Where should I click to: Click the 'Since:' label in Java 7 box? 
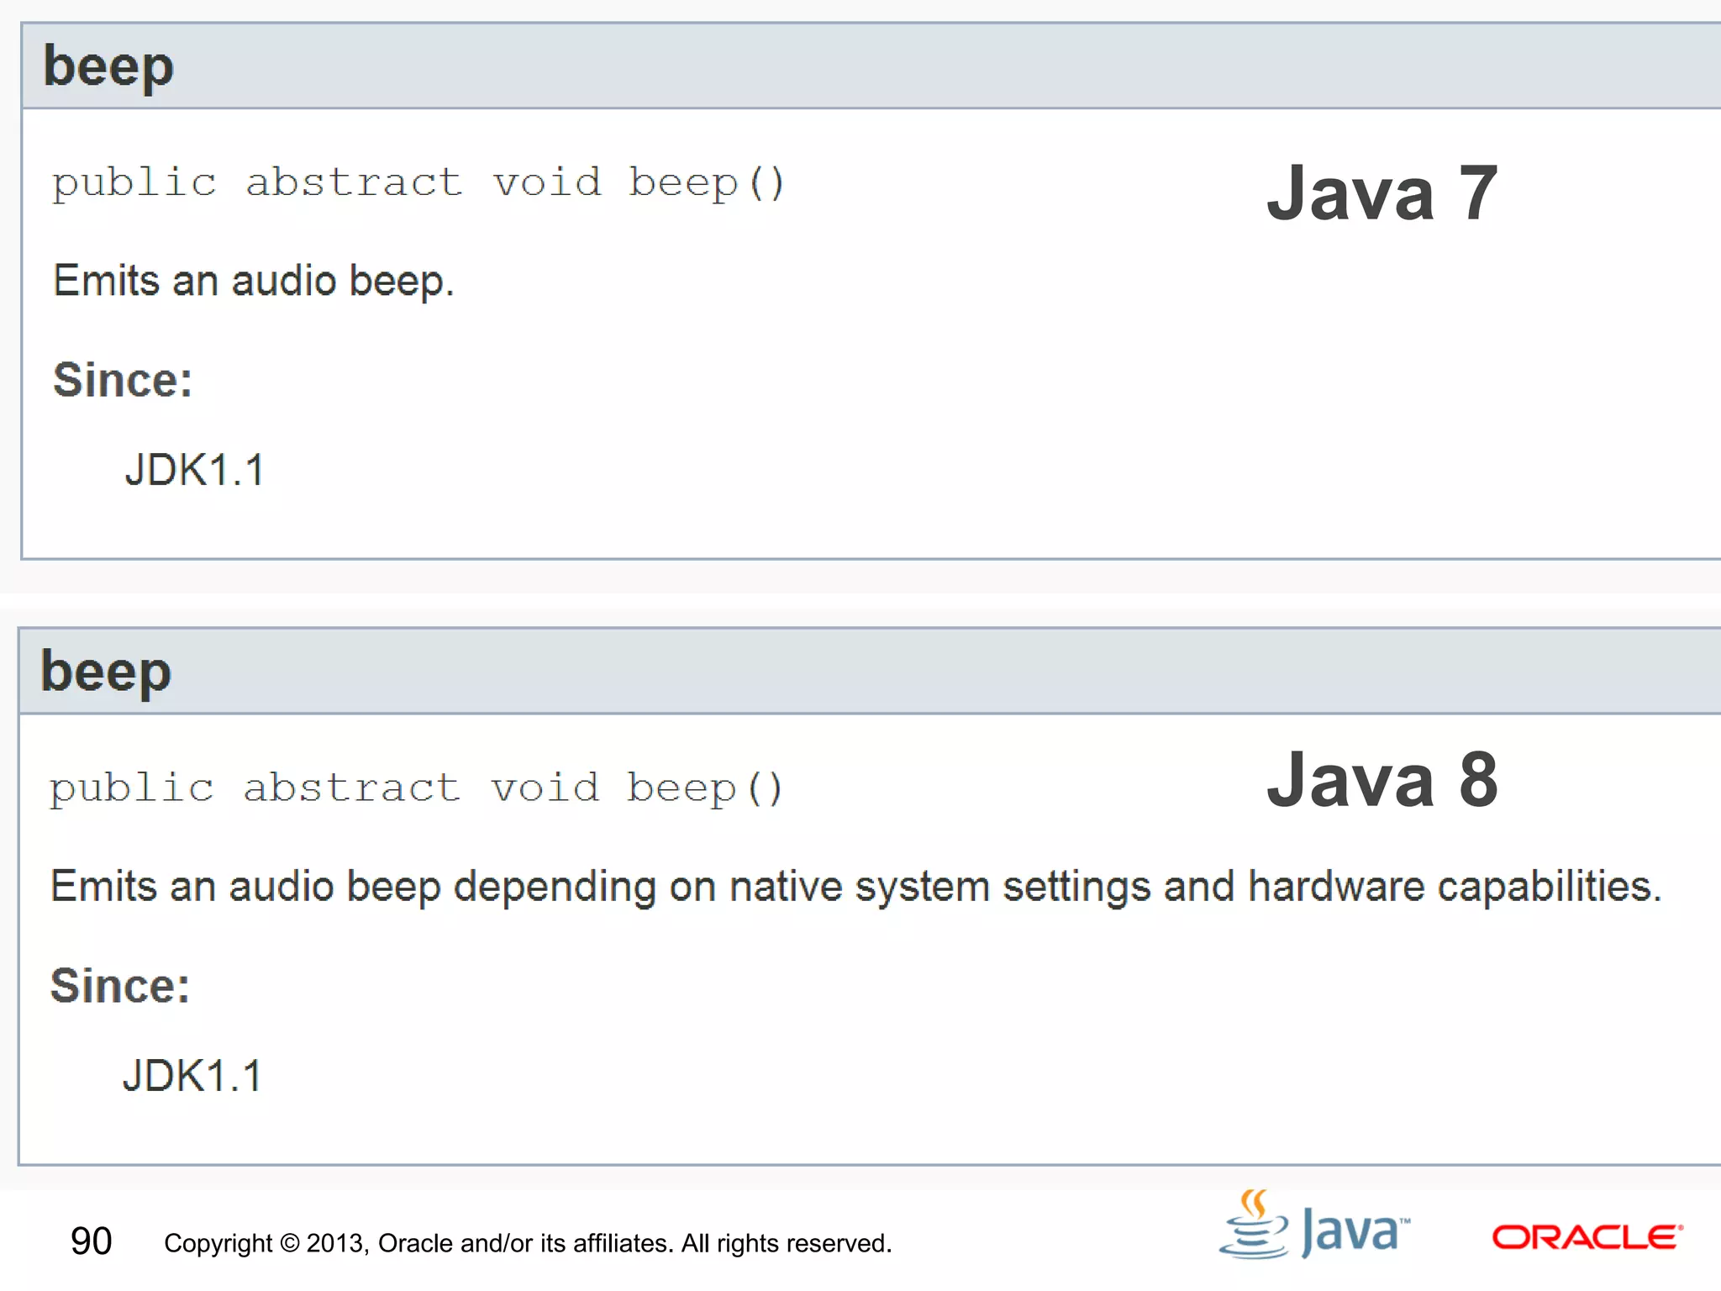pos(123,380)
